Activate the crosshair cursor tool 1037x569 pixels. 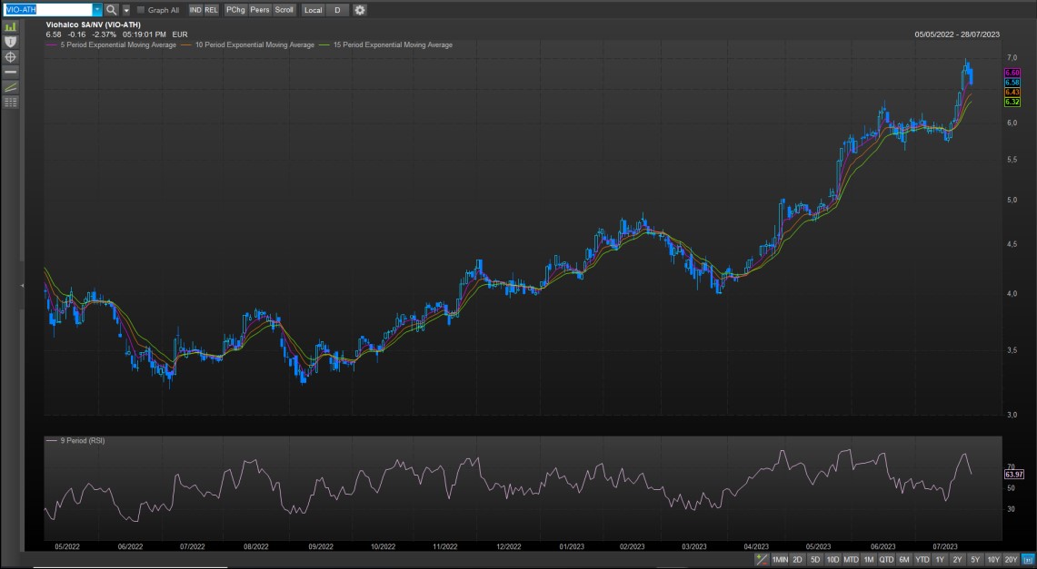11,56
